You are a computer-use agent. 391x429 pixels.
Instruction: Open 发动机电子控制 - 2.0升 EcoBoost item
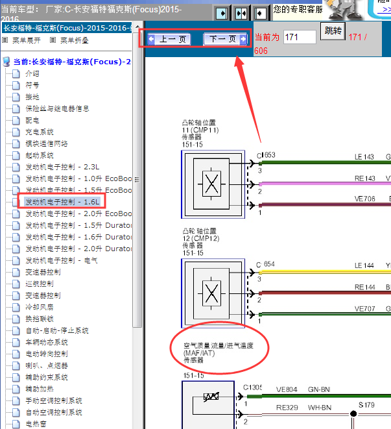tap(78, 214)
